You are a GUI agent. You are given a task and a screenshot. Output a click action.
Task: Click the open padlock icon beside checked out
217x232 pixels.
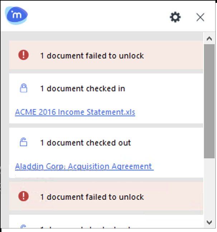click(x=23, y=143)
